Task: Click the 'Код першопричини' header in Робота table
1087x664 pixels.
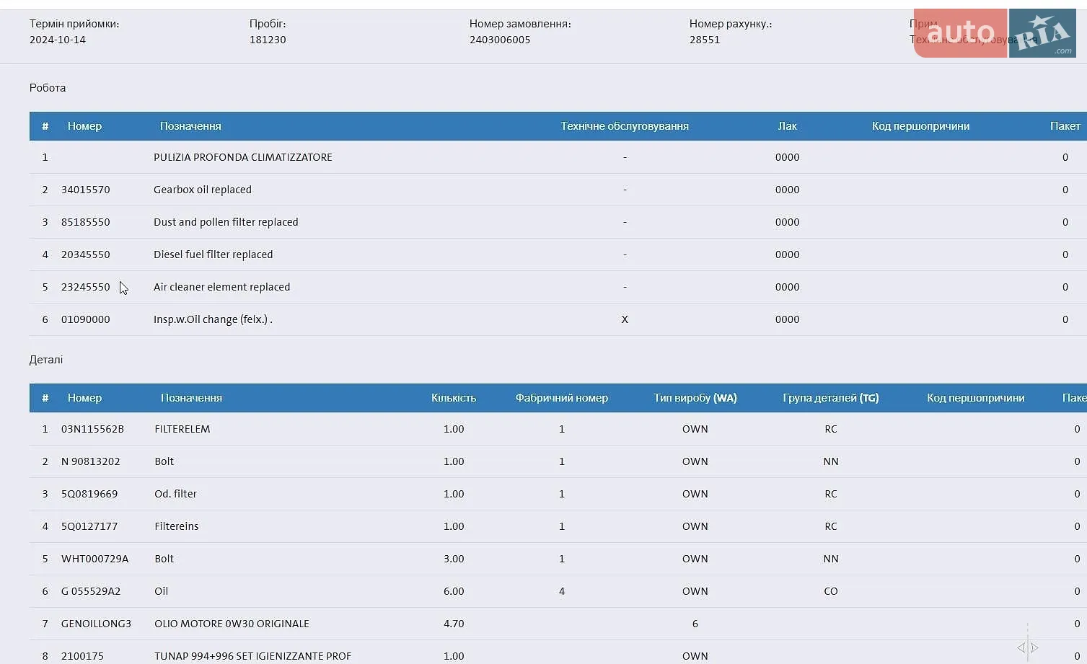Action: click(920, 126)
